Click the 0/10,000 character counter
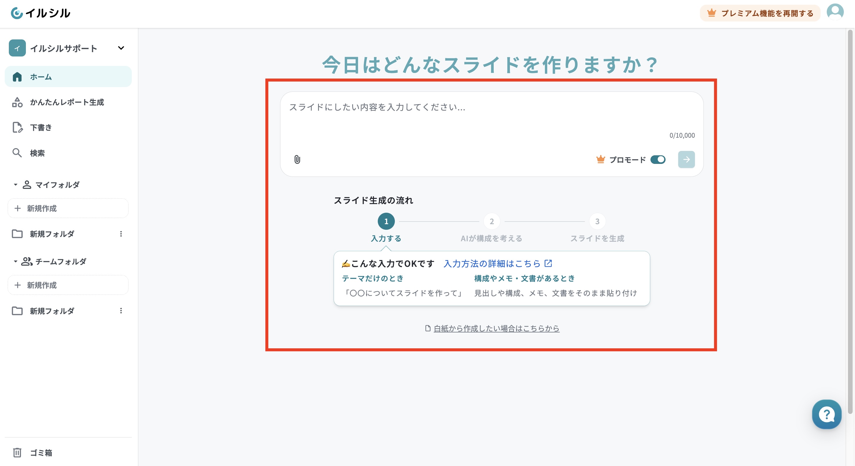 pos(682,135)
